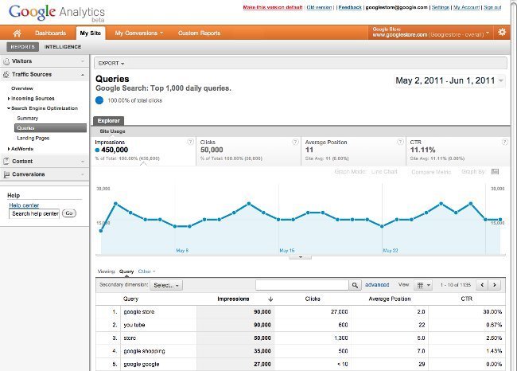Click the blue total clicks segment circle
This screenshot has height=371, width=517.
(99, 100)
